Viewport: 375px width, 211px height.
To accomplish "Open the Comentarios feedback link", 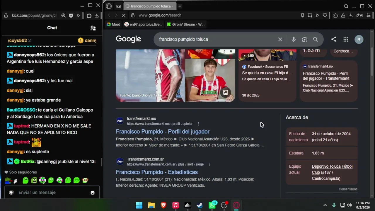I will tap(348, 189).
